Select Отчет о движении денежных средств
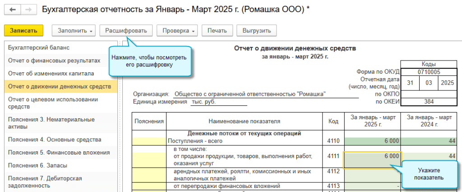The height and width of the screenshot is (192, 462). (x=60, y=86)
